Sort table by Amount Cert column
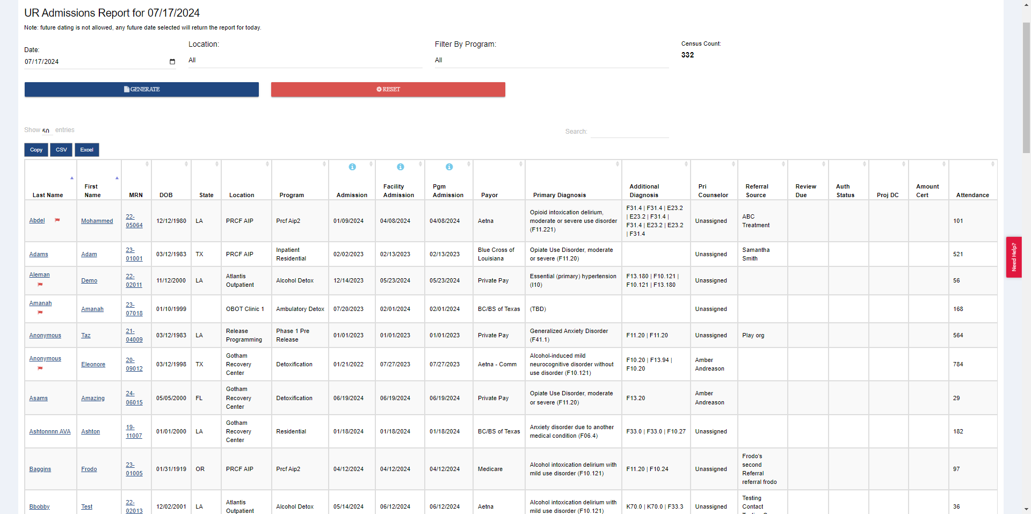This screenshot has width=1031, height=514. point(928,180)
